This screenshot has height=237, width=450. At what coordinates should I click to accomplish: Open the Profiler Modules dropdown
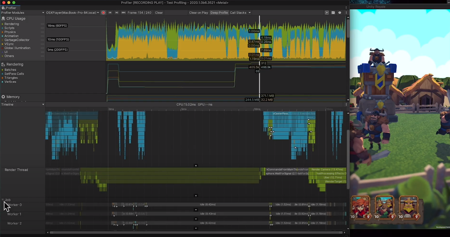click(22, 13)
